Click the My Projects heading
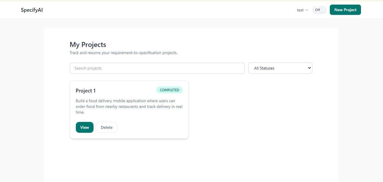Viewport: 383px width, 182px height. click(88, 45)
